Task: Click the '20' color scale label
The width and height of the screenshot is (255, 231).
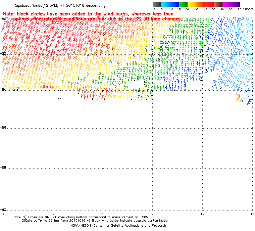Action: click(x=187, y=9)
